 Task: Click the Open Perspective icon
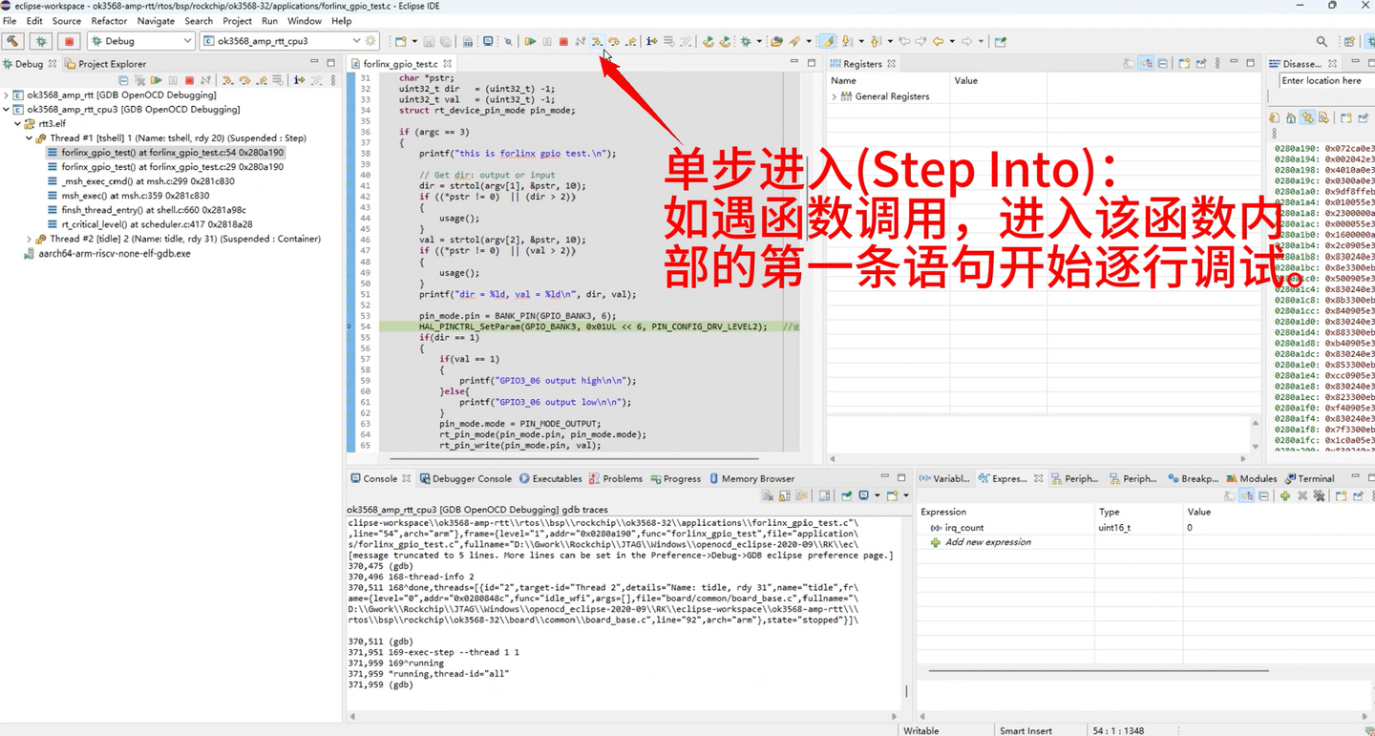[x=1349, y=42]
